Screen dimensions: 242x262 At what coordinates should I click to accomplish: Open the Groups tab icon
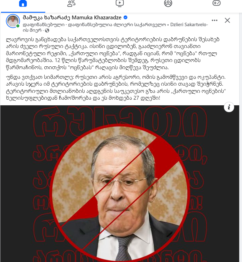168,3
